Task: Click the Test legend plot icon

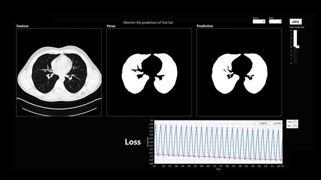Action: tap(295, 126)
